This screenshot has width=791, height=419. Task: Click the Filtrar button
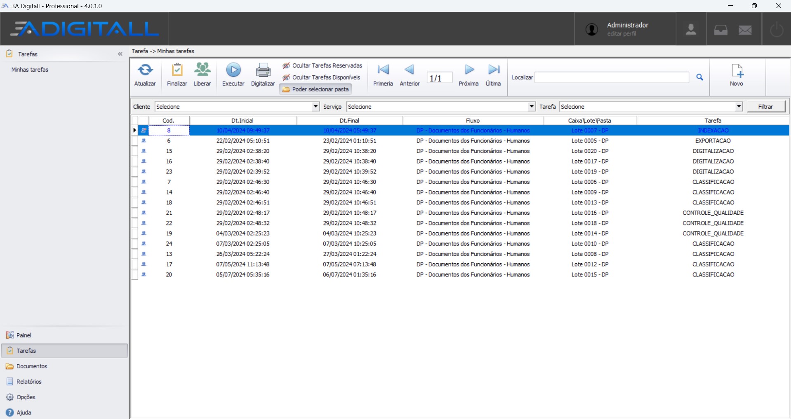(766, 107)
